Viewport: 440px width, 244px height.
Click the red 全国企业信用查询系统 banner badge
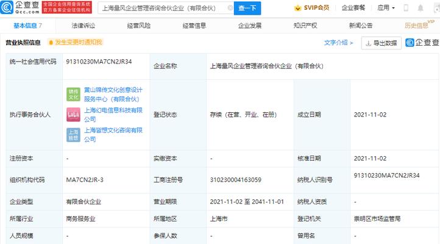coord(67,7)
